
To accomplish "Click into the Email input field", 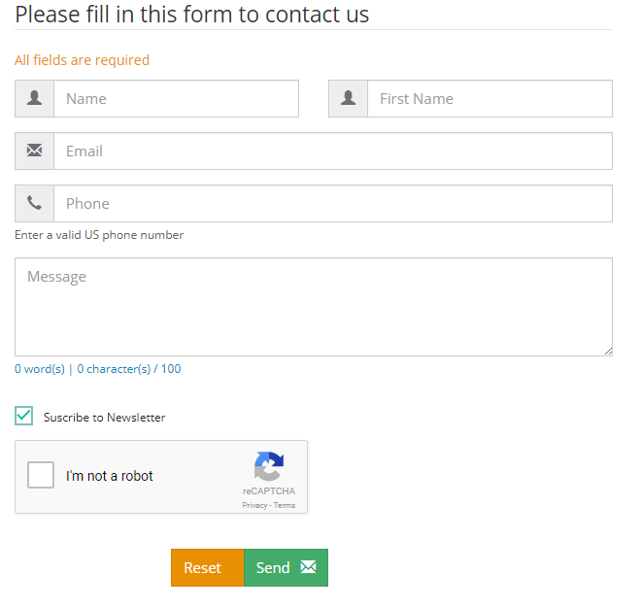I will point(332,151).
